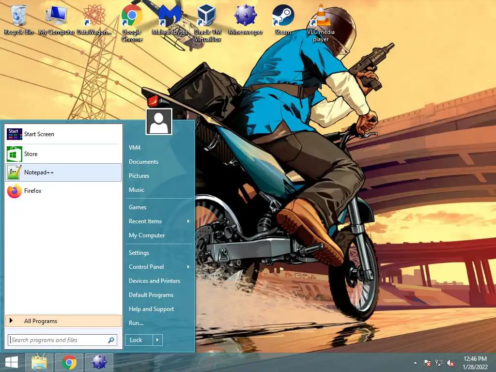The height and width of the screenshot is (372, 496).
Task: Select VLC media player desktop shortcut
Action: tap(321, 22)
